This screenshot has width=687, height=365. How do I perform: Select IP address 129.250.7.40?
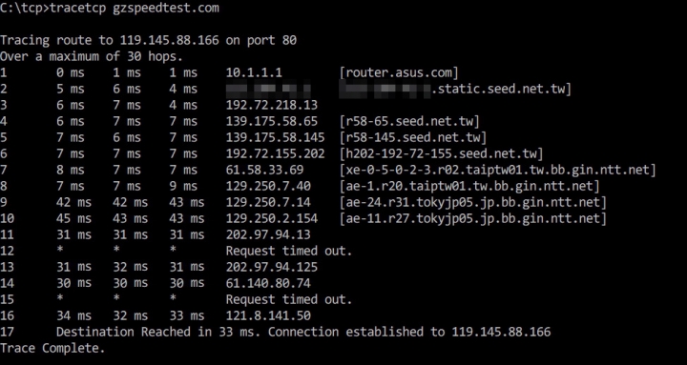tap(268, 186)
